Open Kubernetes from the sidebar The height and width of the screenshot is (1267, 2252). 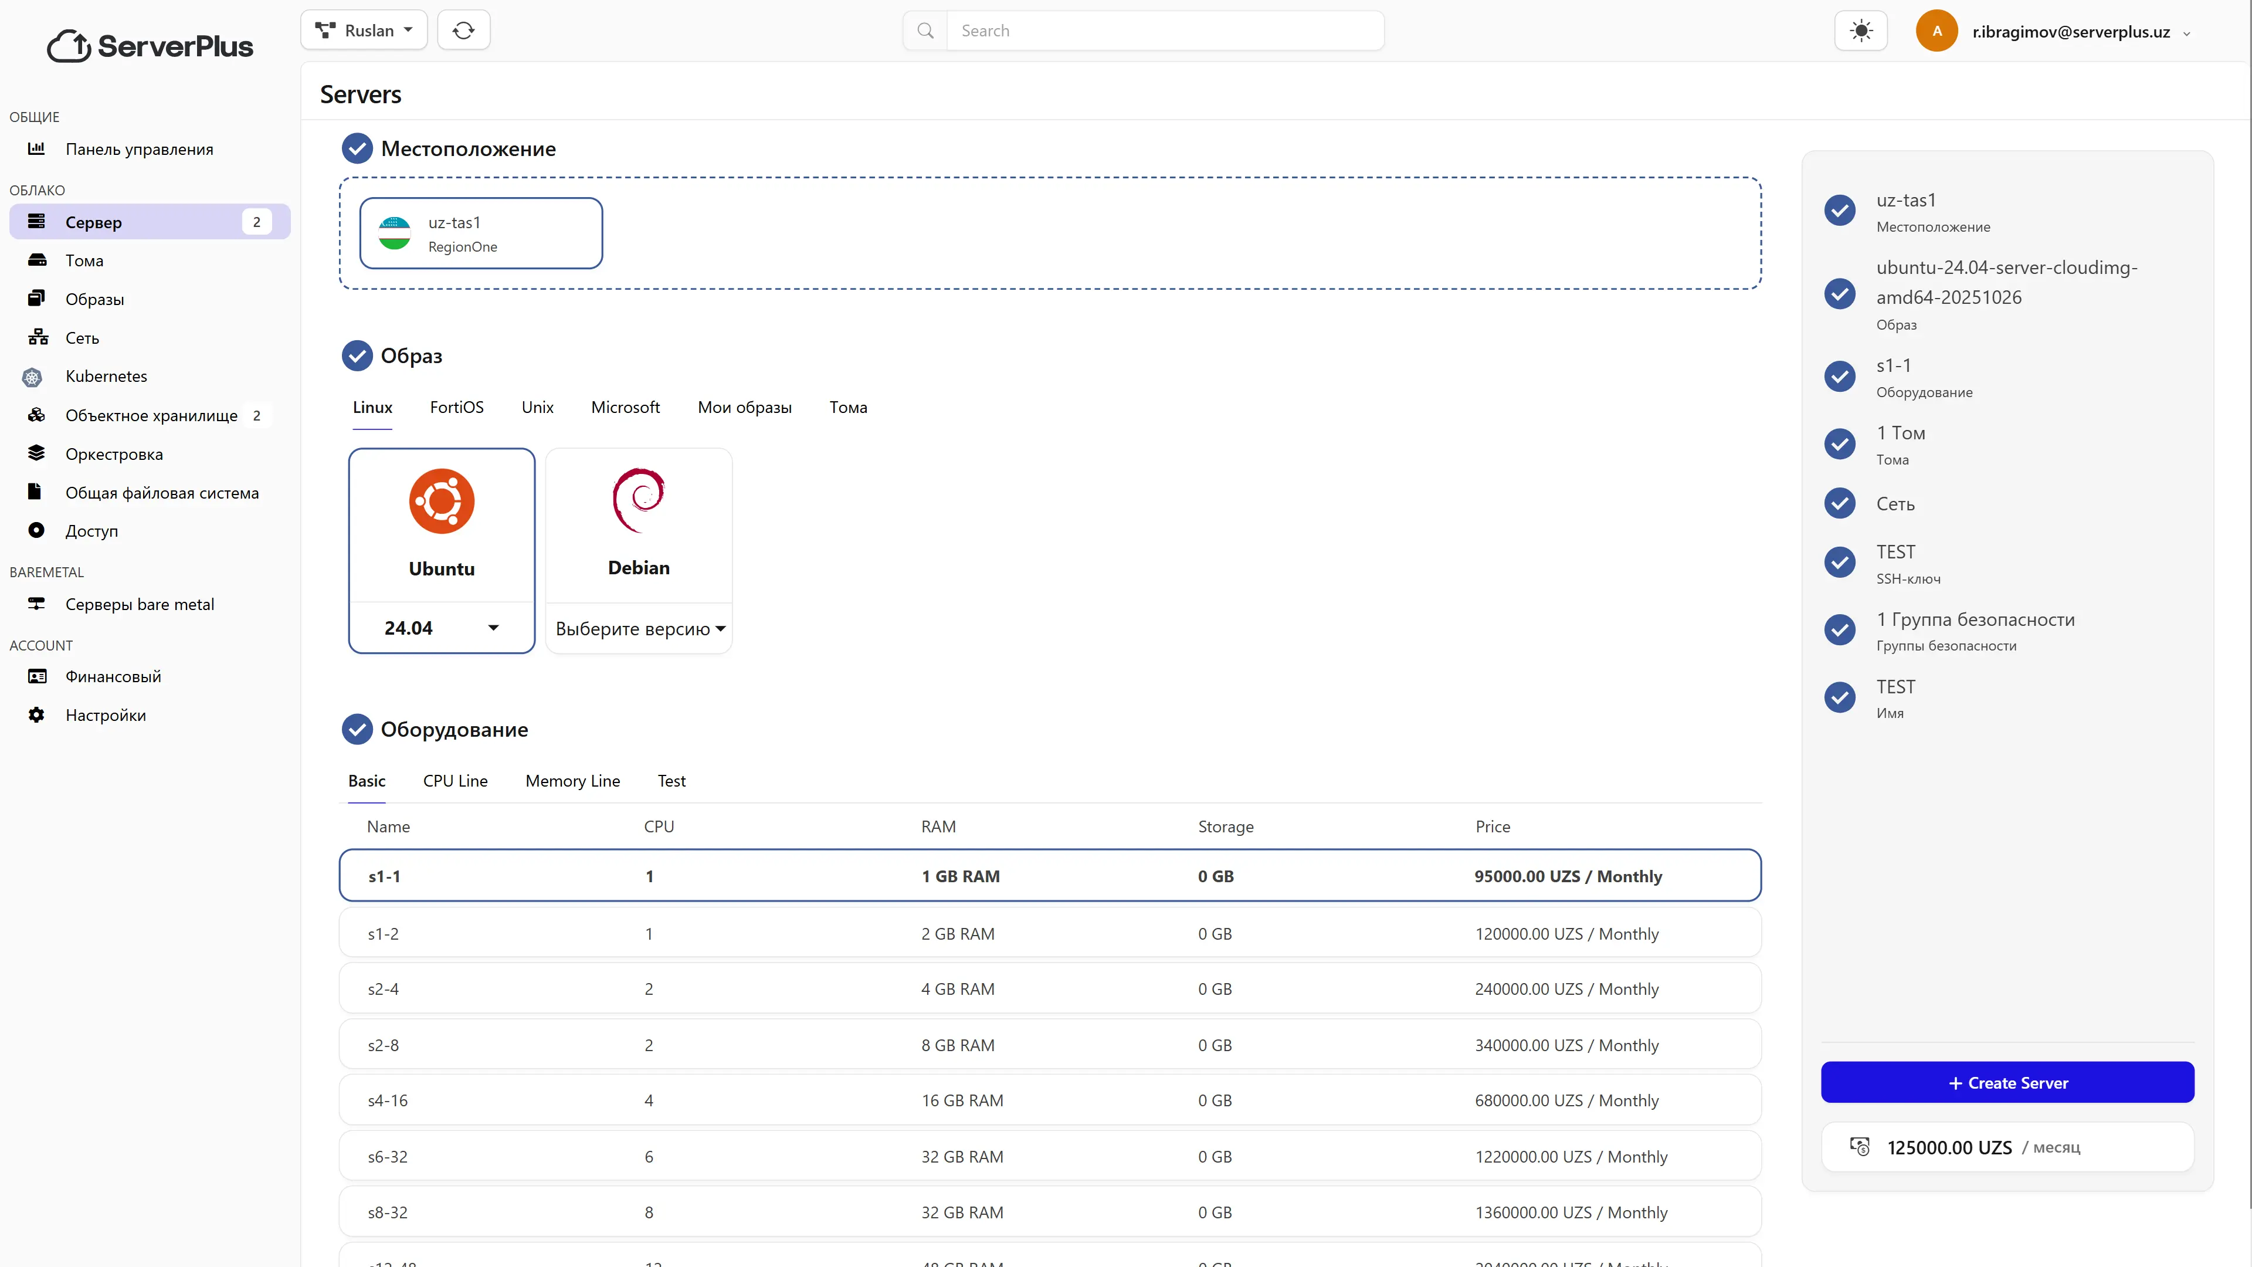(x=106, y=376)
